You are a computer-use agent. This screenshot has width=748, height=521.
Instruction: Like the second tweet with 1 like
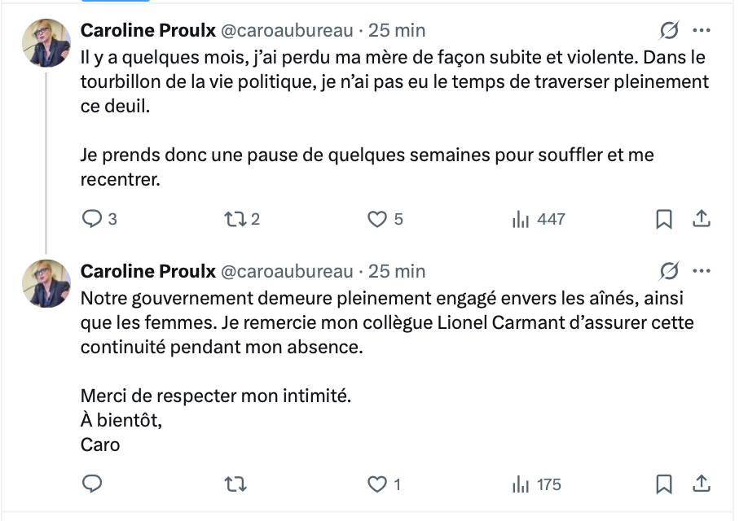(x=376, y=484)
